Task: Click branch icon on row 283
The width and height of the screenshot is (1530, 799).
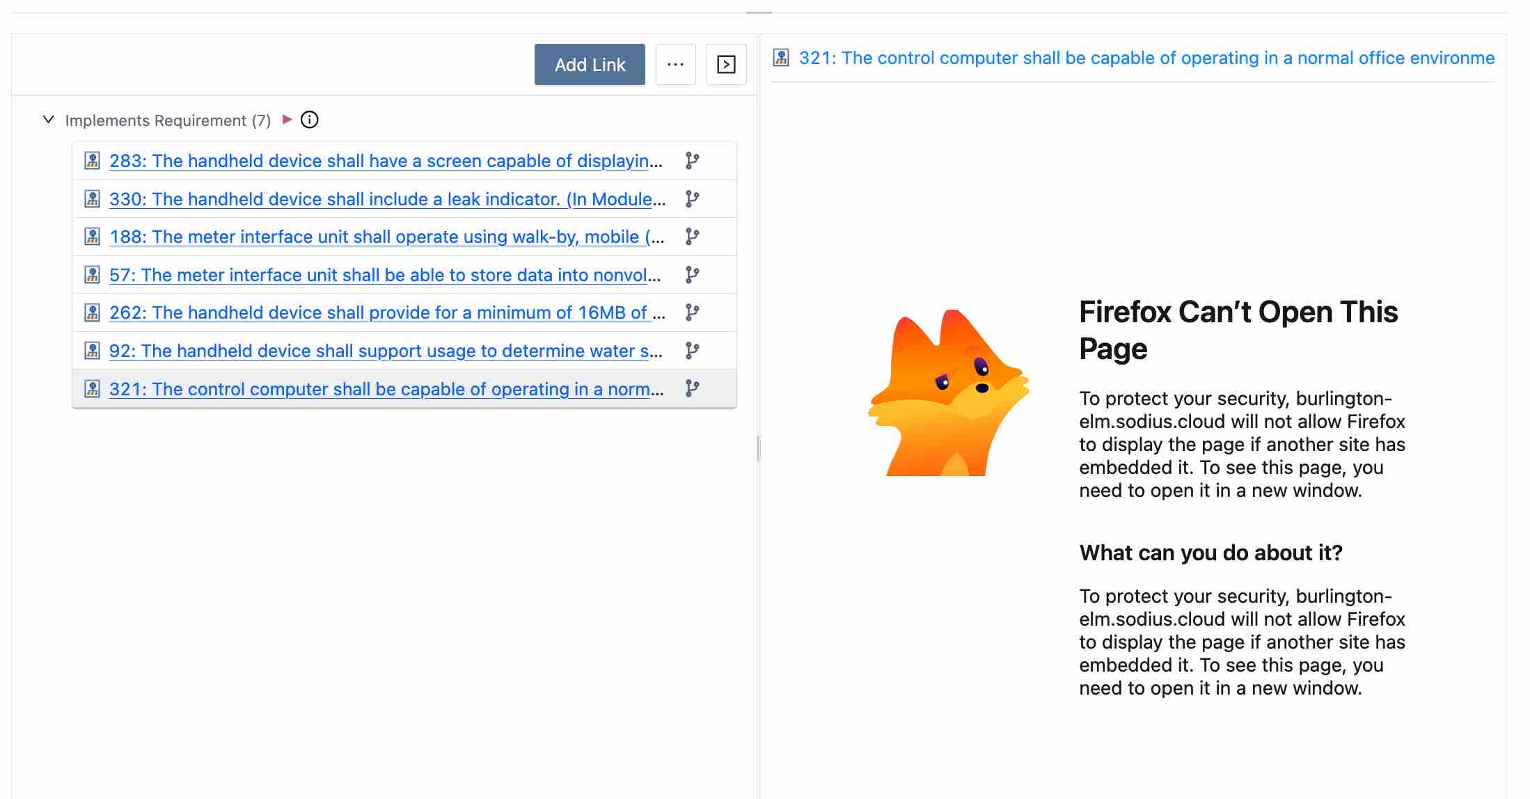Action: pos(692,161)
